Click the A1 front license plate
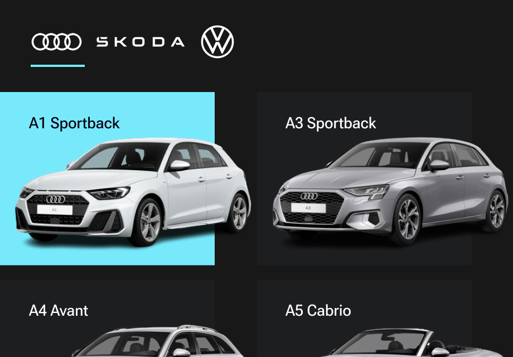This screenshot has width=513, height=357. (x=55, y=210)
